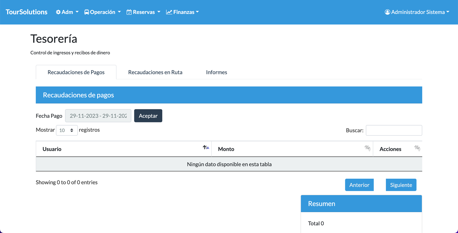Click the Anterior pagination button
Viewport: 458px width, 233px height.
pos(359,185)
